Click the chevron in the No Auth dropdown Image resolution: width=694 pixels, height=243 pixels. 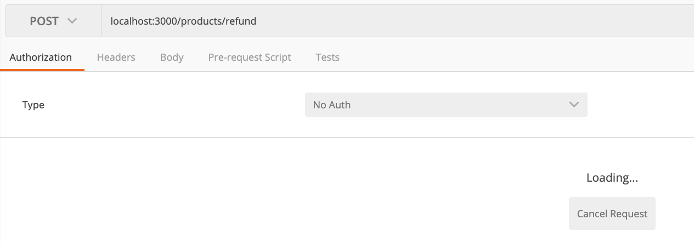click(574, 105)
